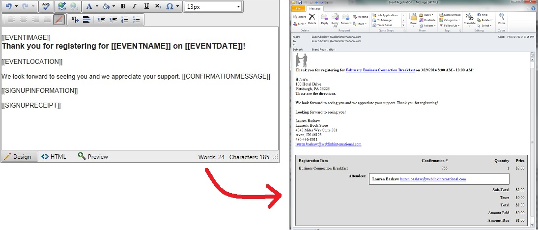Delete the message with the X icon
The width and height of the screenshot is (539, 230).
312,19
